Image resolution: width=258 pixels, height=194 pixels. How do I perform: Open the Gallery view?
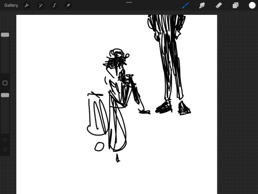point(11,5)
